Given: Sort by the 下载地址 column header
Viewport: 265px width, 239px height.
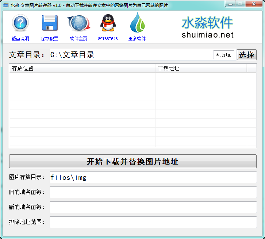Looking at the screenshot, I should (201, 68).
